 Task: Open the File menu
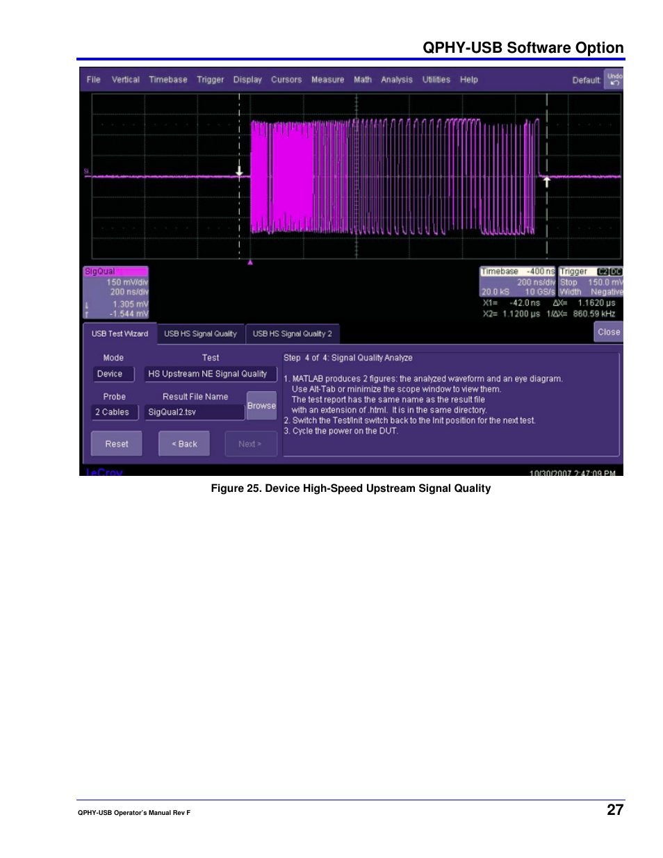[93, 80]
